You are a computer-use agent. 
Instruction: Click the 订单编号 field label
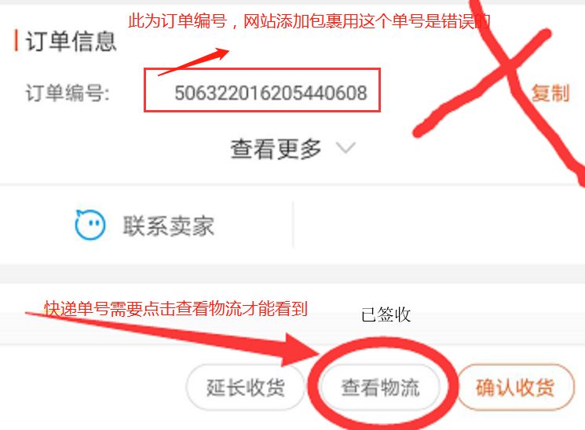pyautogui.click(x=68, y=93)
